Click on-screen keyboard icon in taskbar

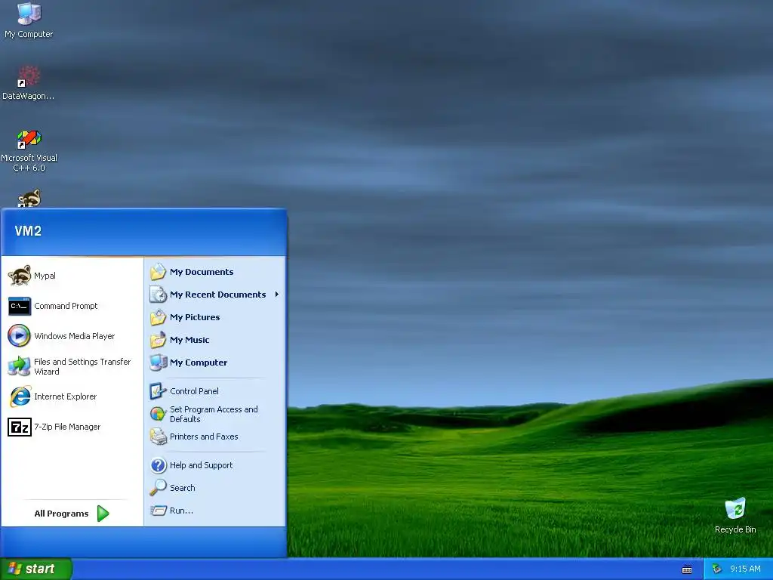point(687,569)
